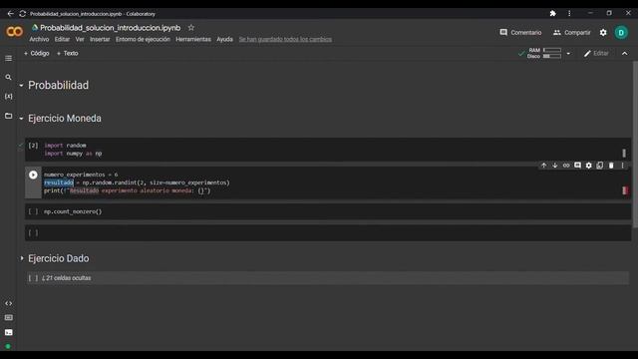Click the Disco usage bar
This screenshot has height=359, width=638.
[x=552, y=56]
